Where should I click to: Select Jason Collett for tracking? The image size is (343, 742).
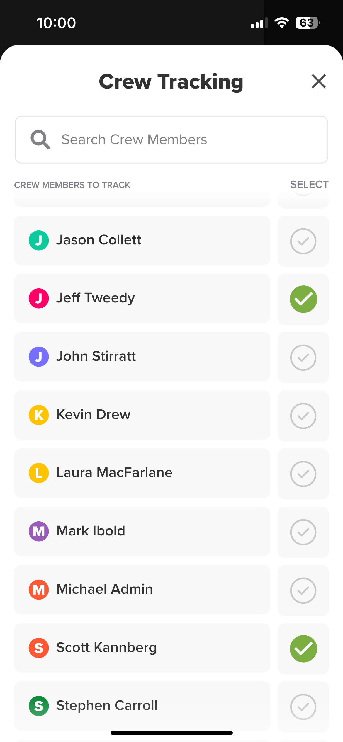pyautogui.click(x=303, y=241)
